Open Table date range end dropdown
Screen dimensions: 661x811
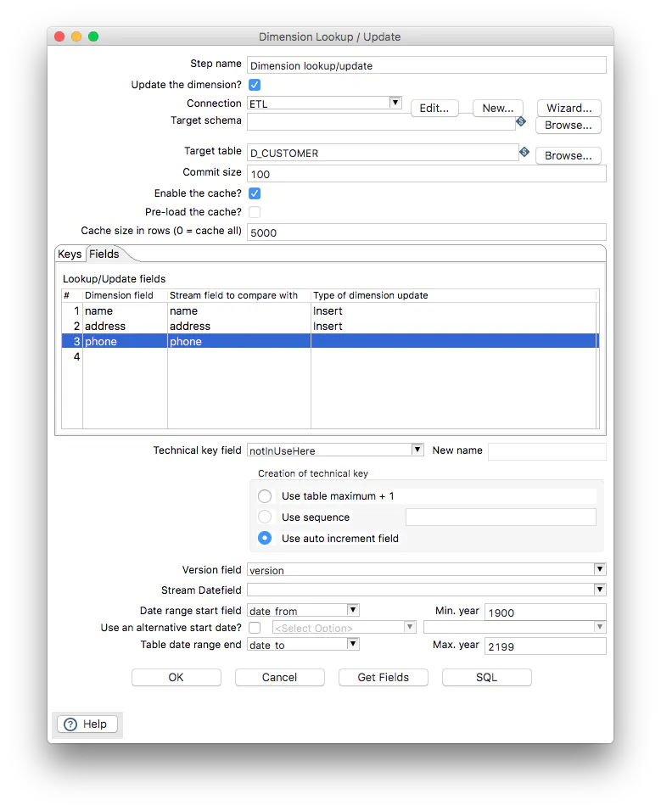coord(353,644)
